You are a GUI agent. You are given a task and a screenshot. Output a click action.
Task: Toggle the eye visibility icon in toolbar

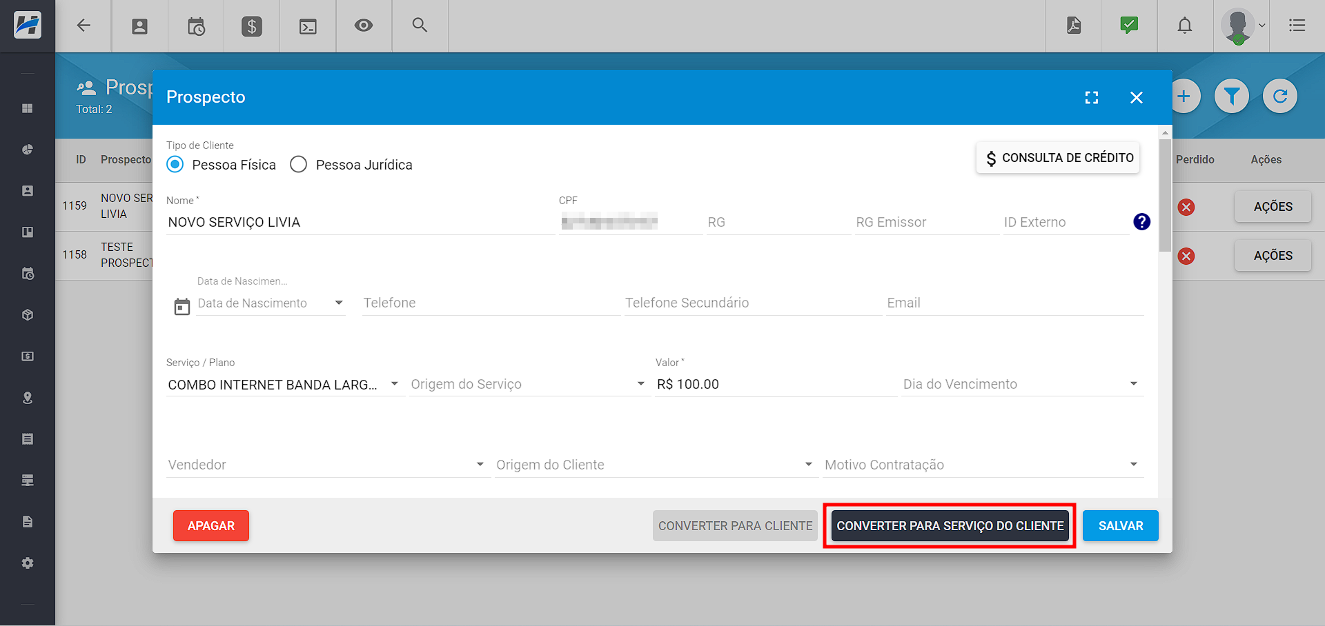click(x=364, y=26)
